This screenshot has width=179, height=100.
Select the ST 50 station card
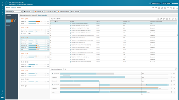click(x=34, y=73)
